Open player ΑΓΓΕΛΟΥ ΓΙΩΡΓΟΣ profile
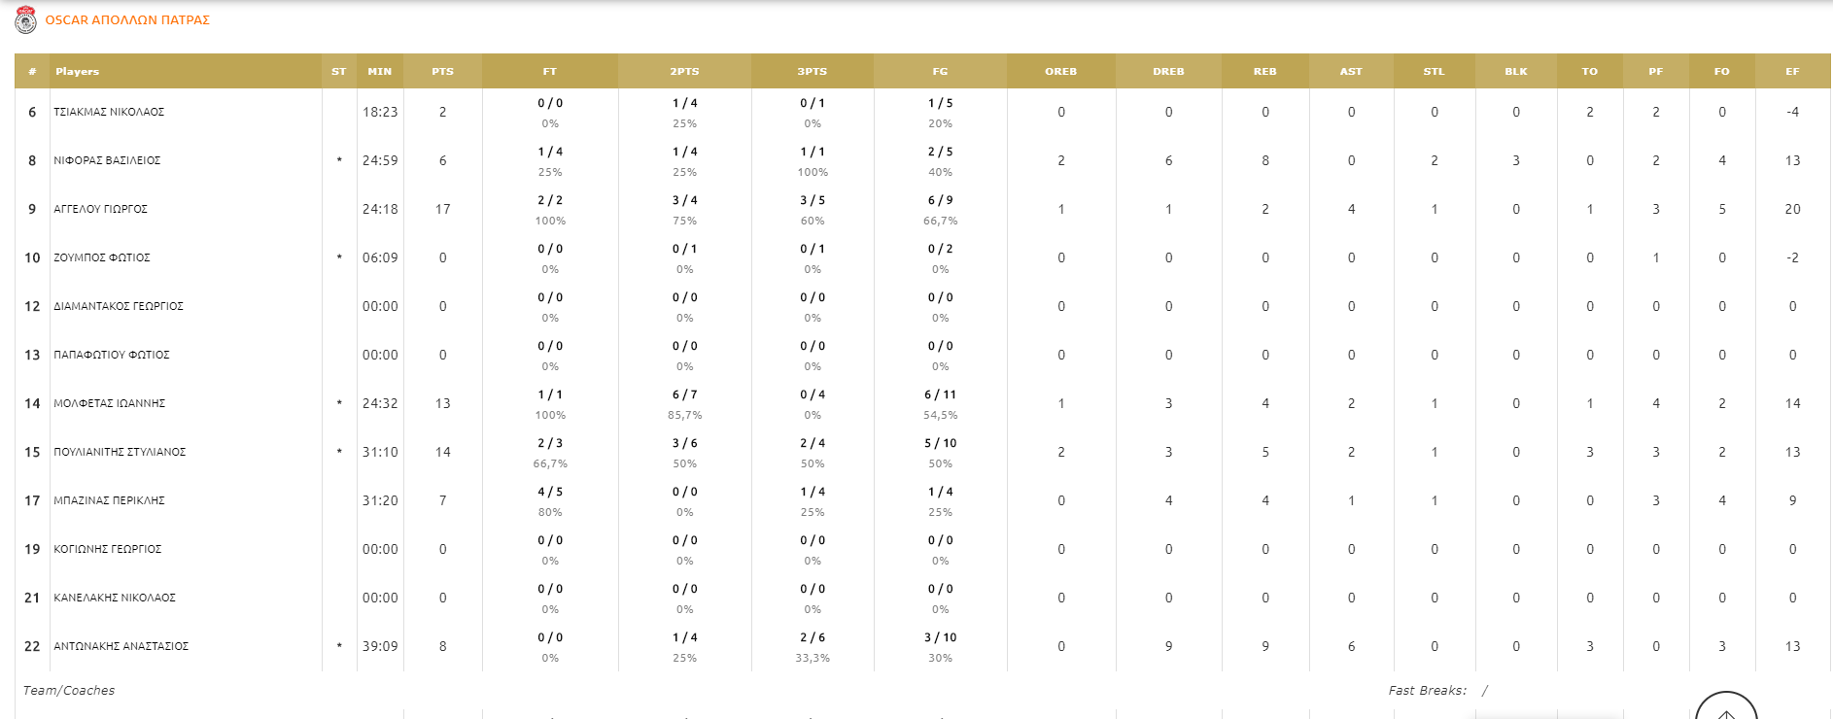 (101, 210)
